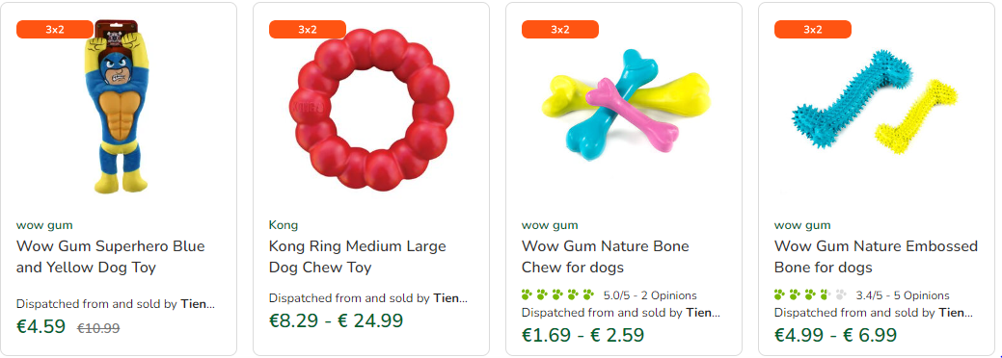Screen dimensions: 1002x358
Task: Click the Kong brand link
Action: pos(284,225)
